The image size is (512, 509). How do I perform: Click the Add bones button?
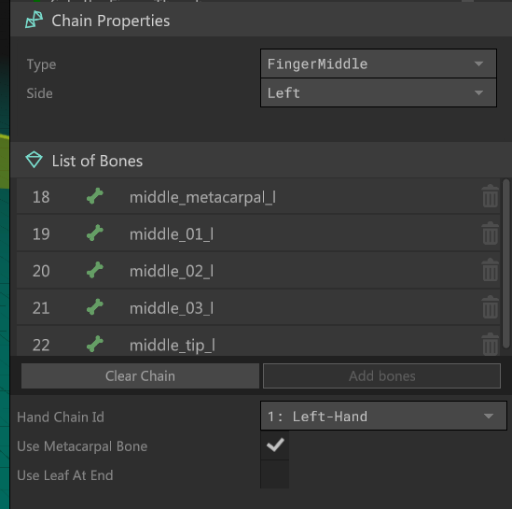(381, 376)
